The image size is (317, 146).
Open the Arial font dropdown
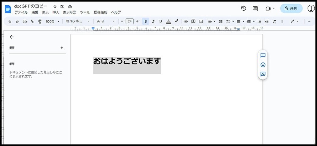pos(106,21)
